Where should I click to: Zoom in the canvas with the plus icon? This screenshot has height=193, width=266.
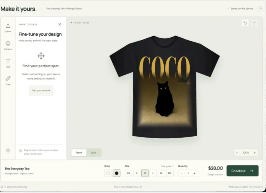click(x=255, y=153)
